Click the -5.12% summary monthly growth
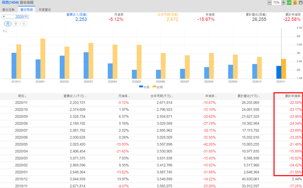The height and width of the screenshot is (188, 303). (x=116, y=19)
